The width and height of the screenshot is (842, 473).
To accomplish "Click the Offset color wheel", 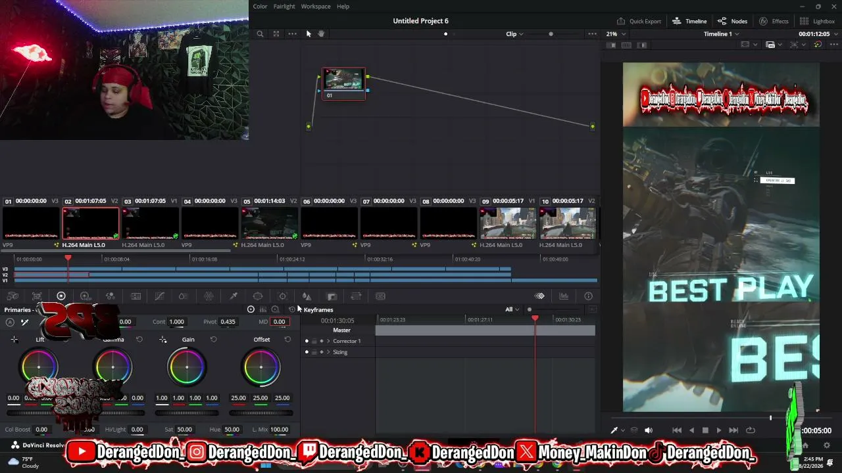I will [x=261, y=367].
